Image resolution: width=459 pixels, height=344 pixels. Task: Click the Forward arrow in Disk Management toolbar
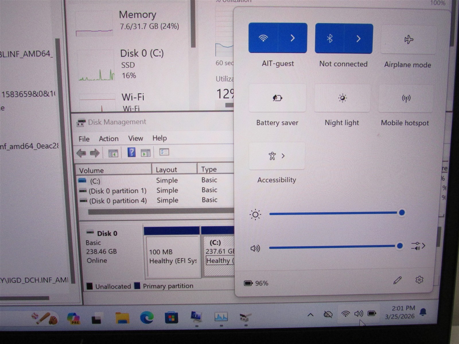pyautogui.click(x=95, y=153)
